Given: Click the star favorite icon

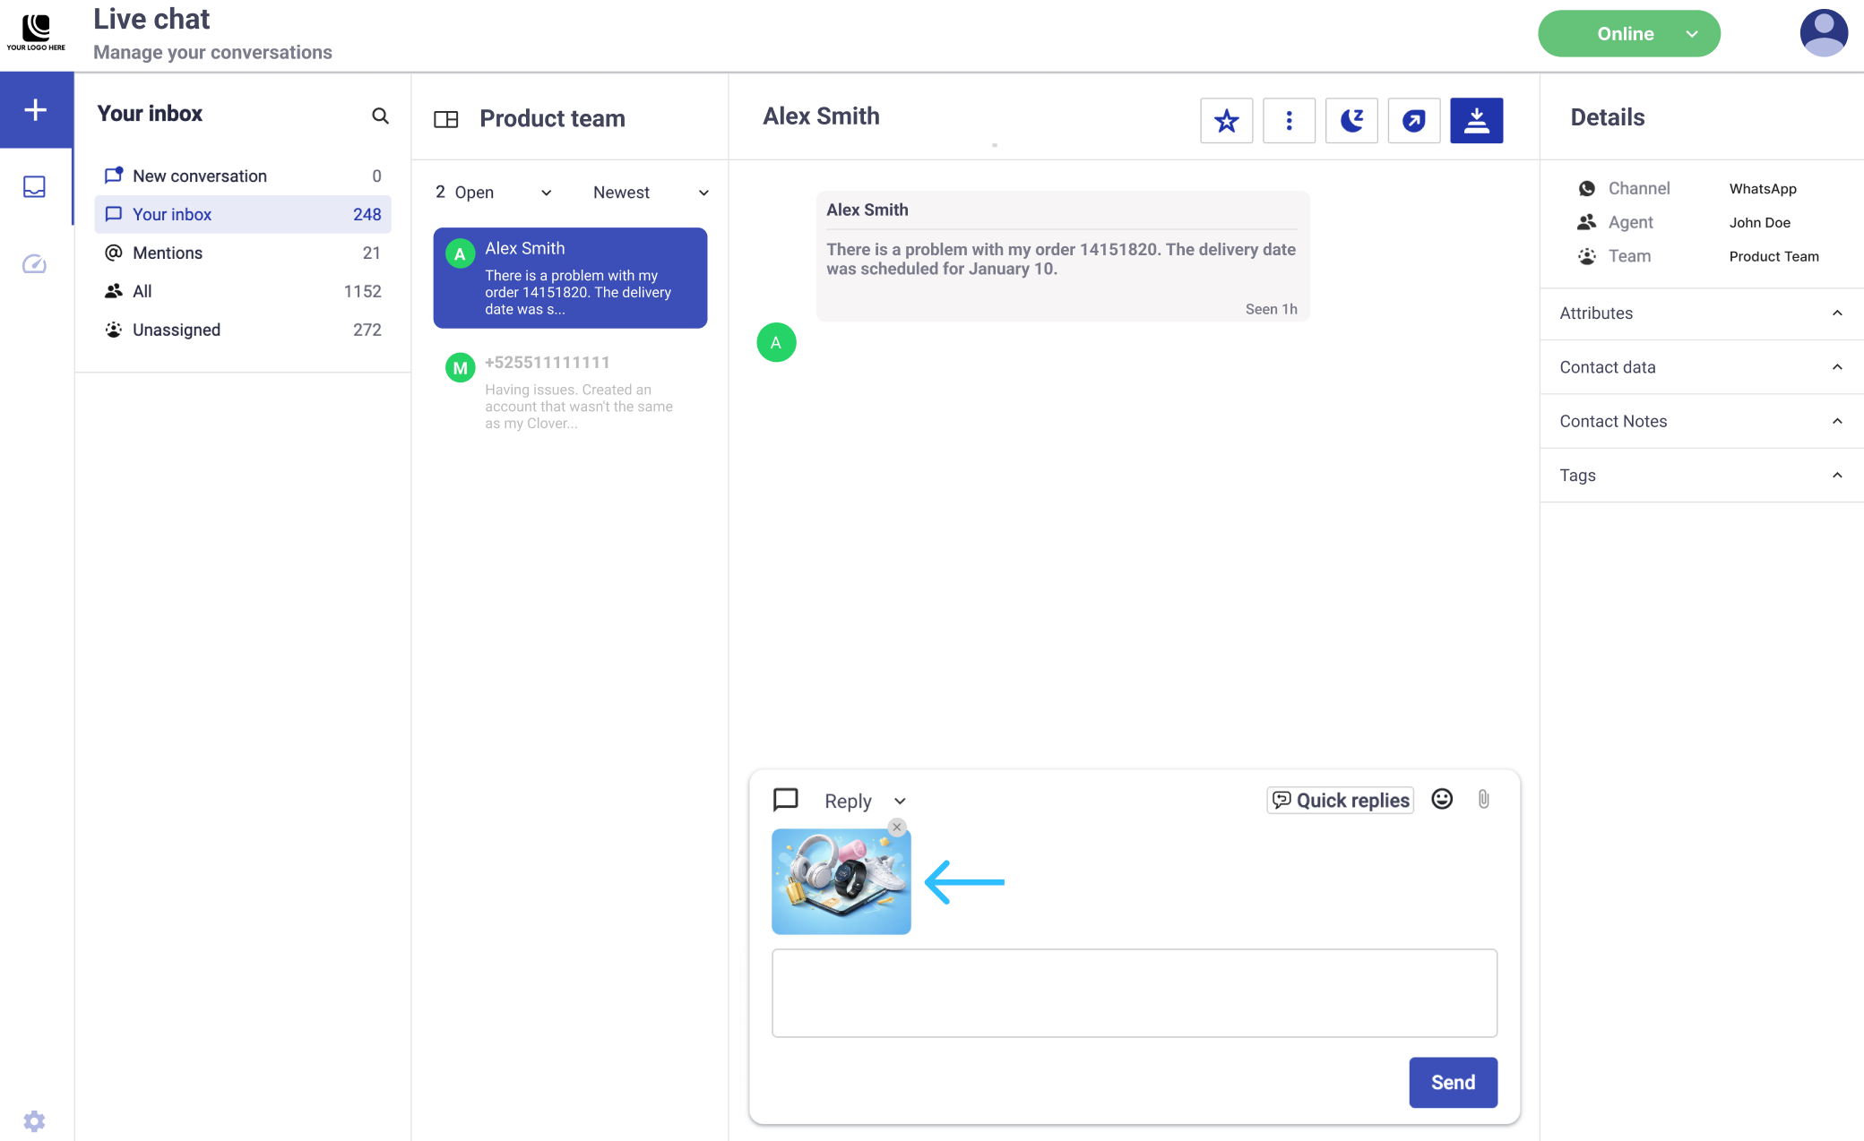Looking at the screenshot, I should point(1226,120).
